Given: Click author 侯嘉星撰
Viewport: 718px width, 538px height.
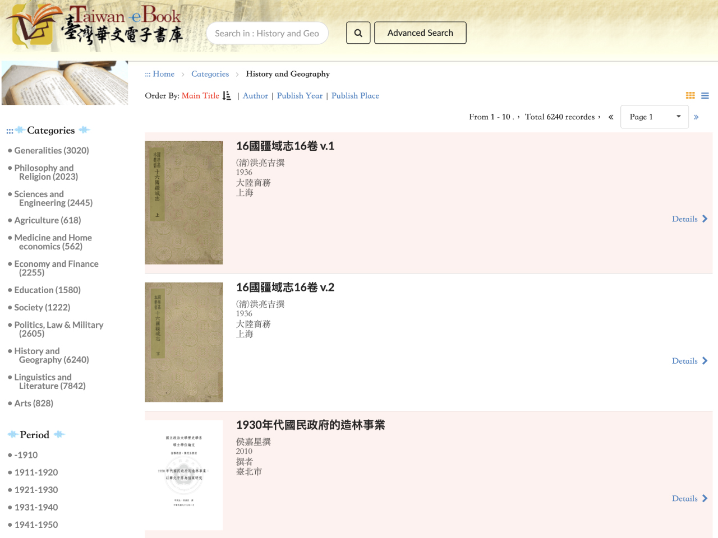Looking at the screenshot, I should pyautogui.click(x=253, y=442).
